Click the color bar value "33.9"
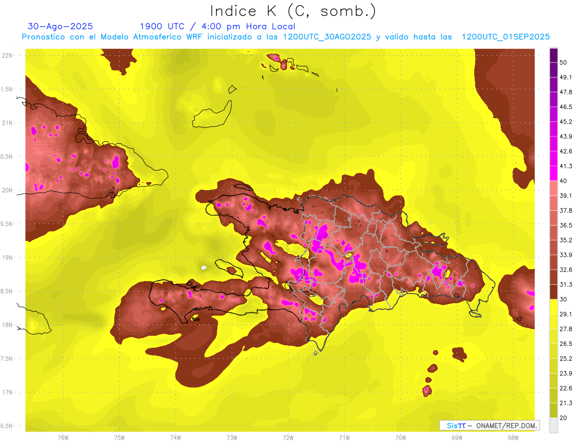This screenshot has height=444, width=576. pos(565,255)
